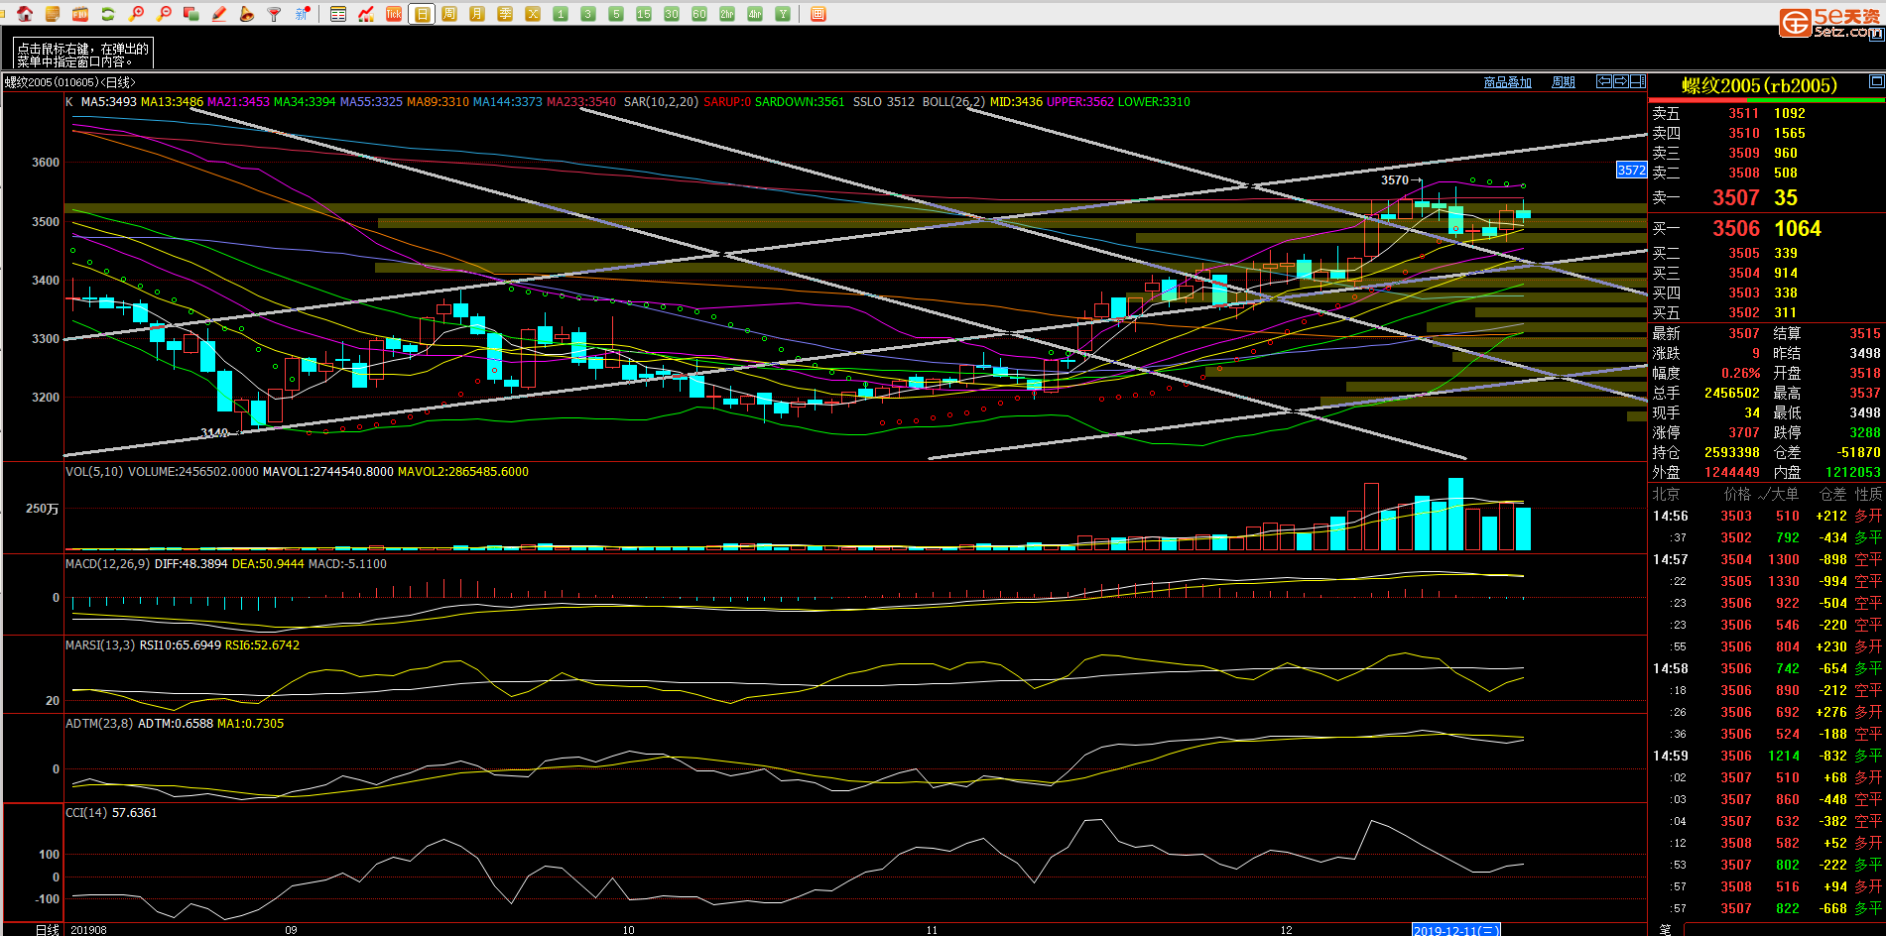1886x936 pixels.
Task: Click the green refresh arrows icon
Action: click(108, 14)
